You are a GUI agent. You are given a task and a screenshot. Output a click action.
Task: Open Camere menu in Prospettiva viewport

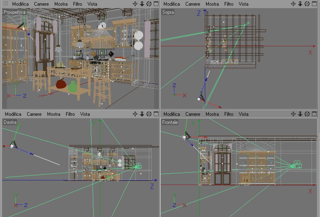[41, 4]
